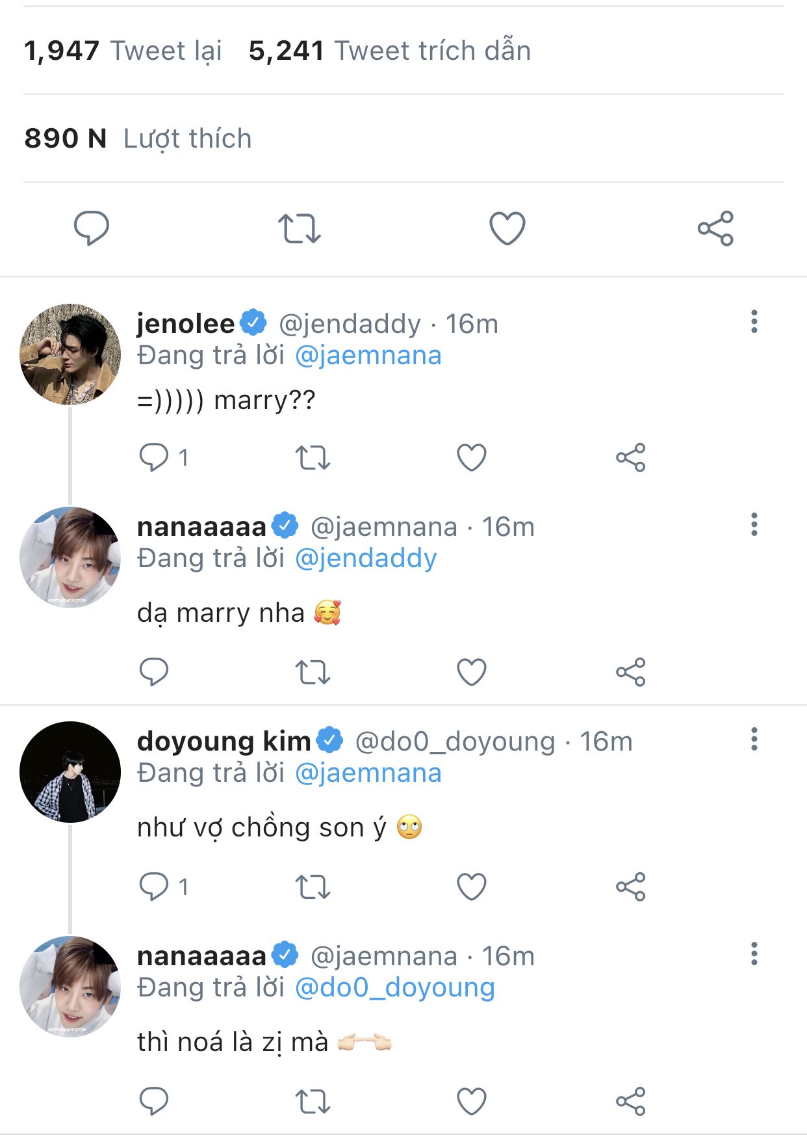The height and width of the screenshot is (1135, 807).
Task: Open more options on doyoung kim's tweet
Action: 754,740
